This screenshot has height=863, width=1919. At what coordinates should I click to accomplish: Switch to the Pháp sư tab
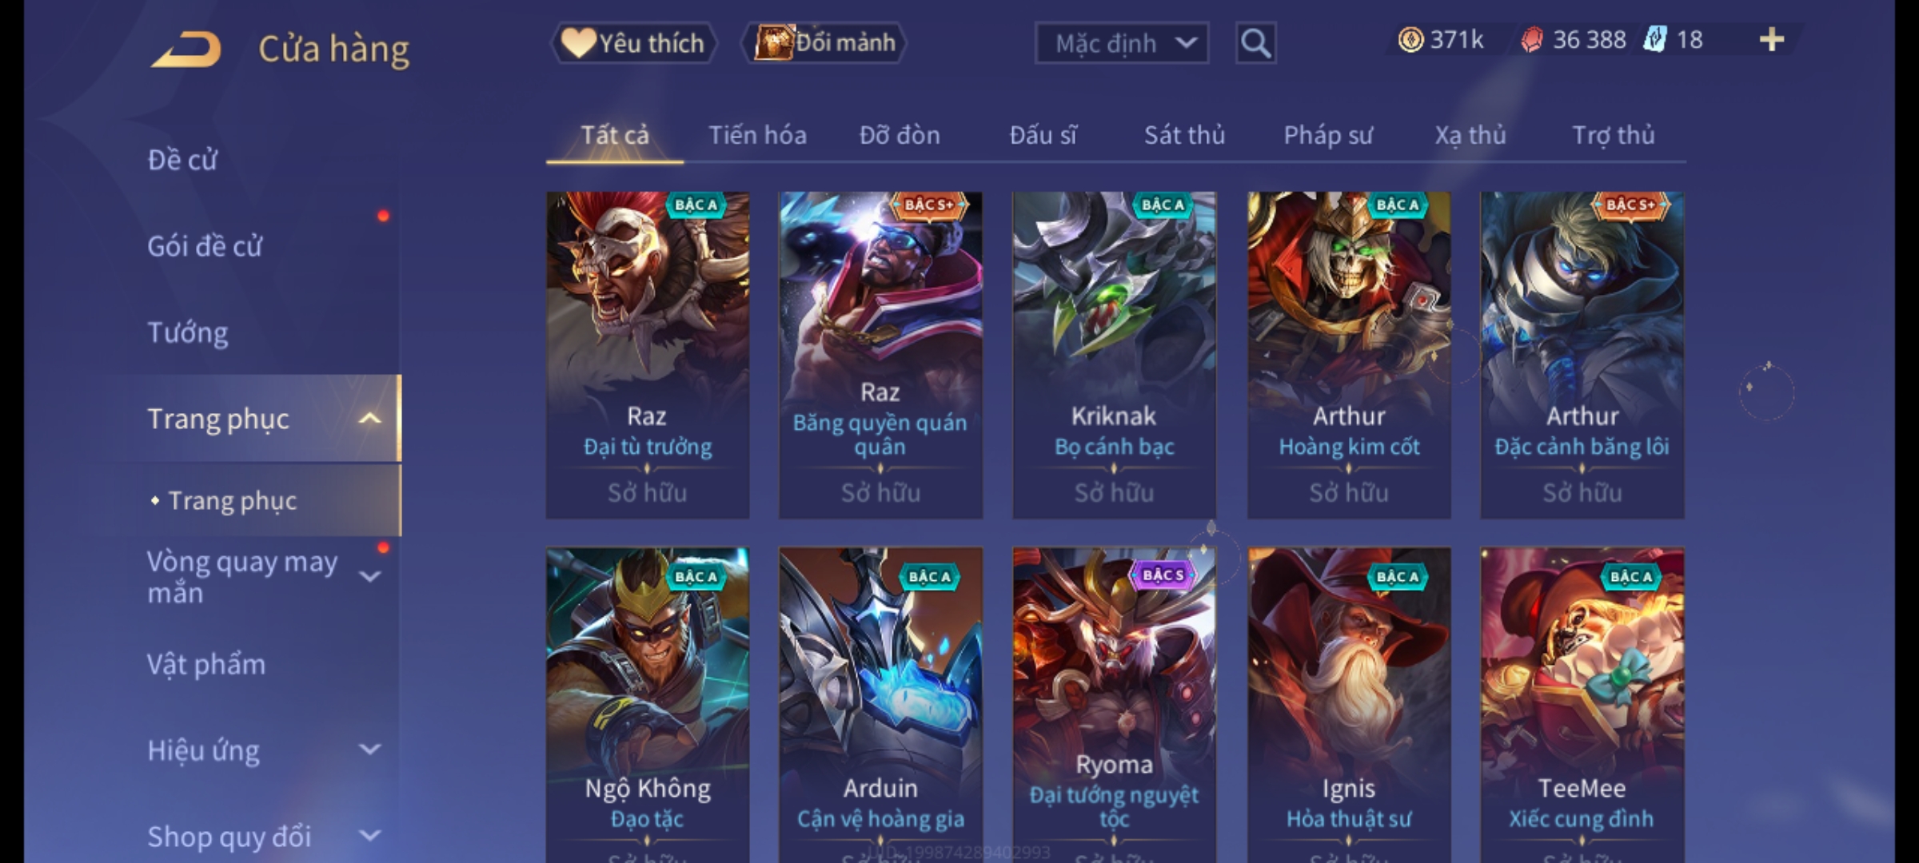click(x=1327, y=135)
